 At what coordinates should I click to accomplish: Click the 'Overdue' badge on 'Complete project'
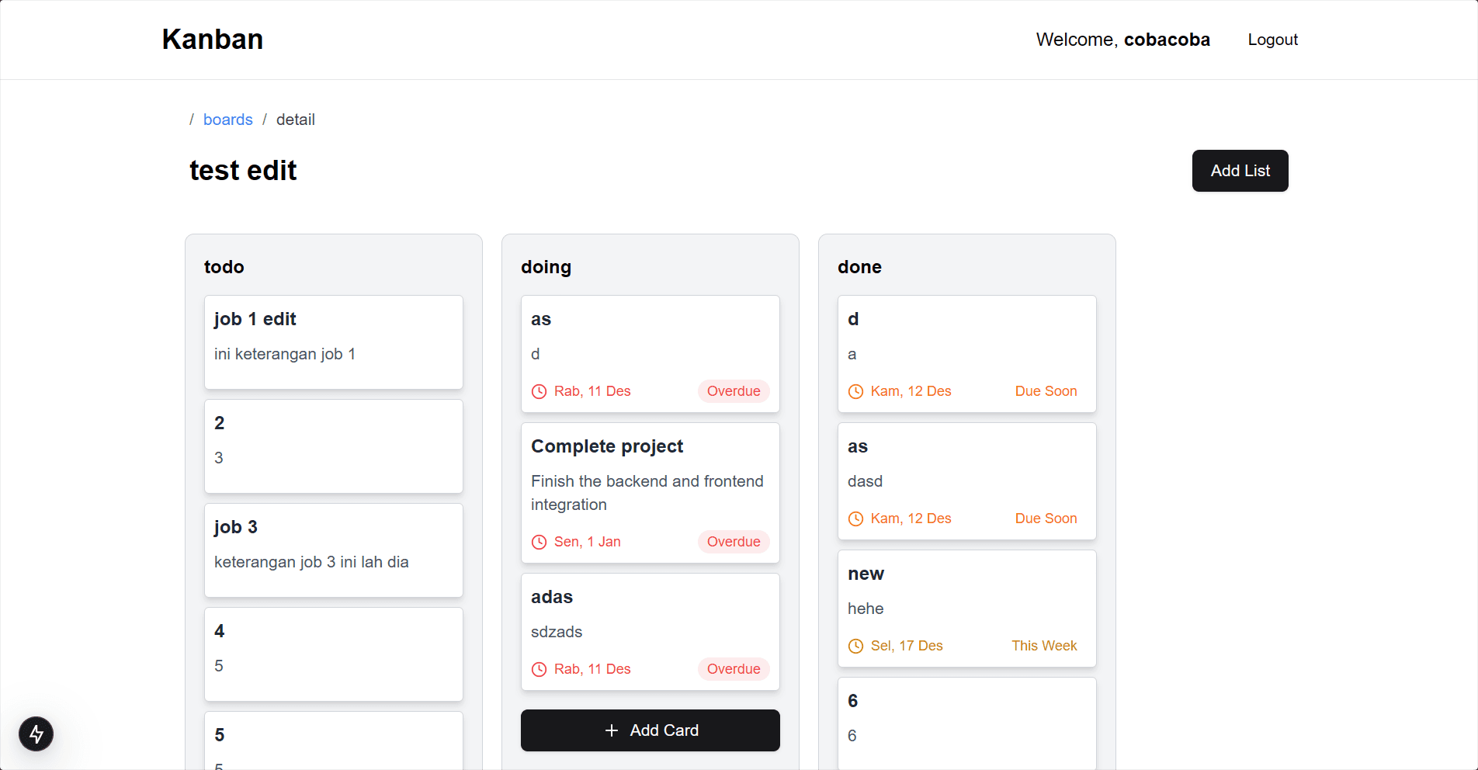pos(733,542)
